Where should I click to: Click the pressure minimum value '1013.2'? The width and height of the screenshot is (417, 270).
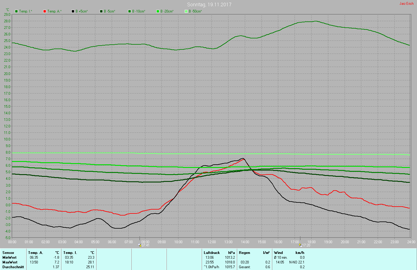coord(230,257)
